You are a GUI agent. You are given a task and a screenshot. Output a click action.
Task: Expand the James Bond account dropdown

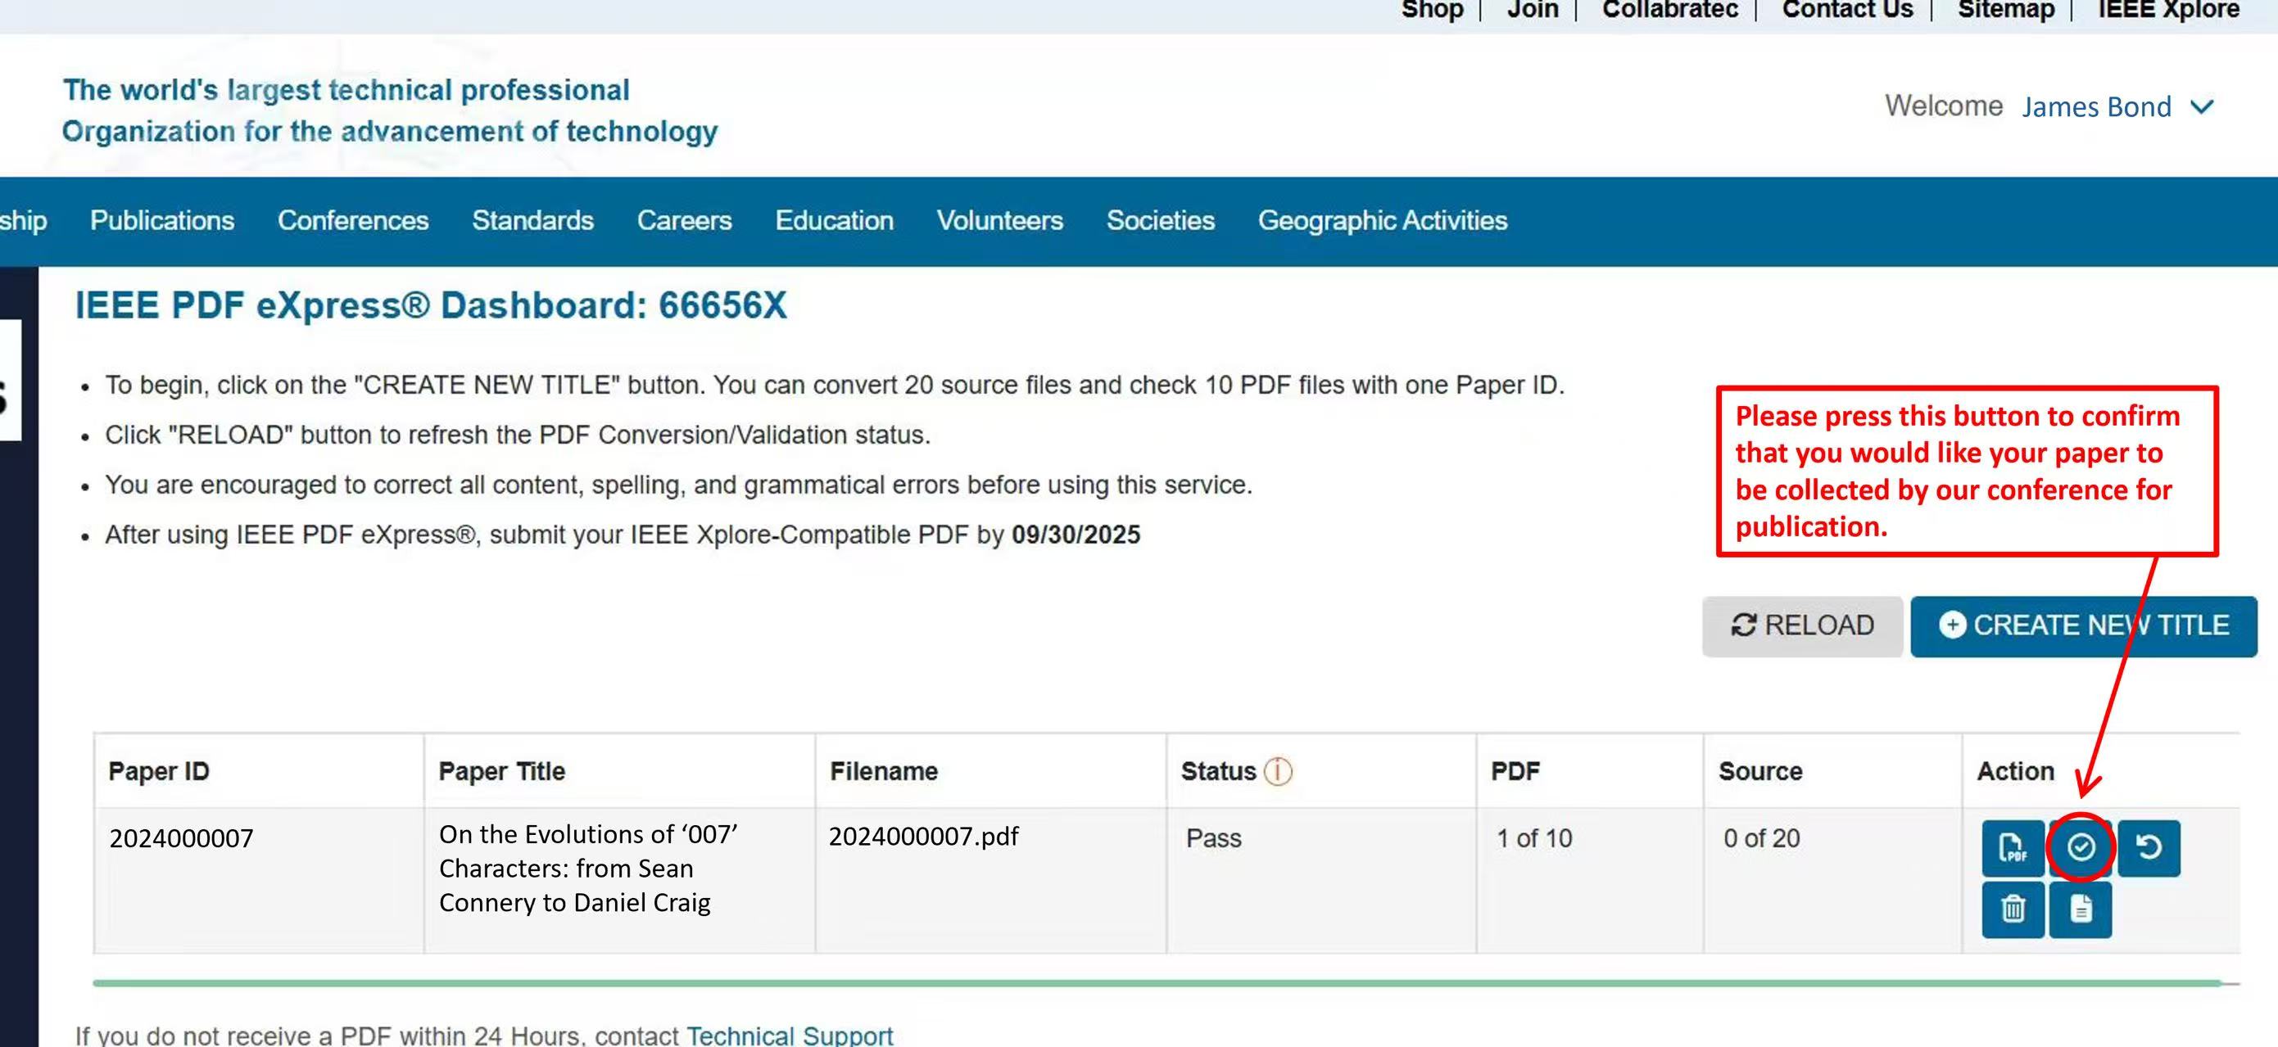coord(2201,107)
